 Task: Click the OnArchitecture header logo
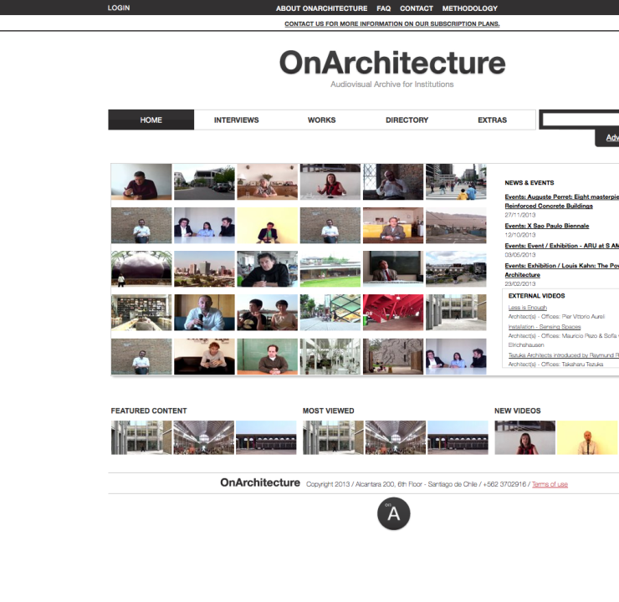click(x=392, y=64)
